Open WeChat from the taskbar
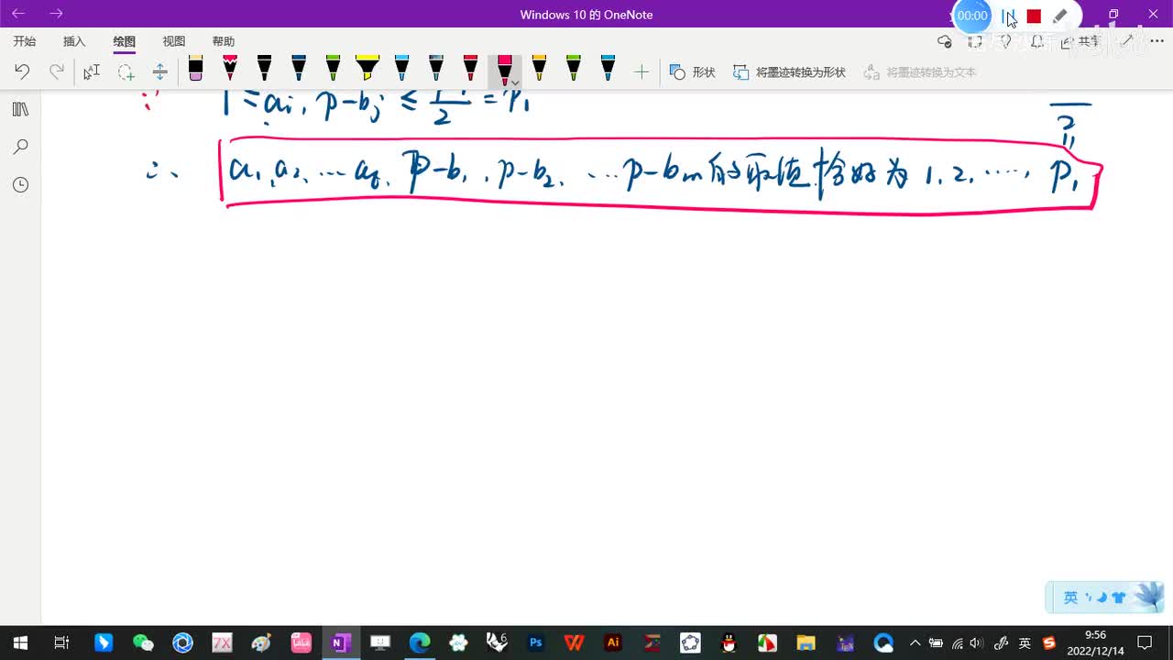Screen dimensions: 1173x660 pyautogui.click(x=143, y=643)
